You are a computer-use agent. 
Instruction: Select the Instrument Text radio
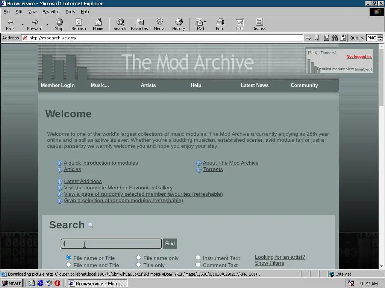tap(198, 257)
